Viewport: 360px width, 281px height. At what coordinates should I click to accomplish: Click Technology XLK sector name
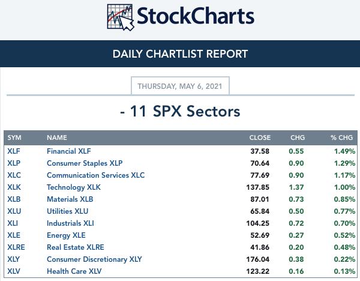pos(74,187)
